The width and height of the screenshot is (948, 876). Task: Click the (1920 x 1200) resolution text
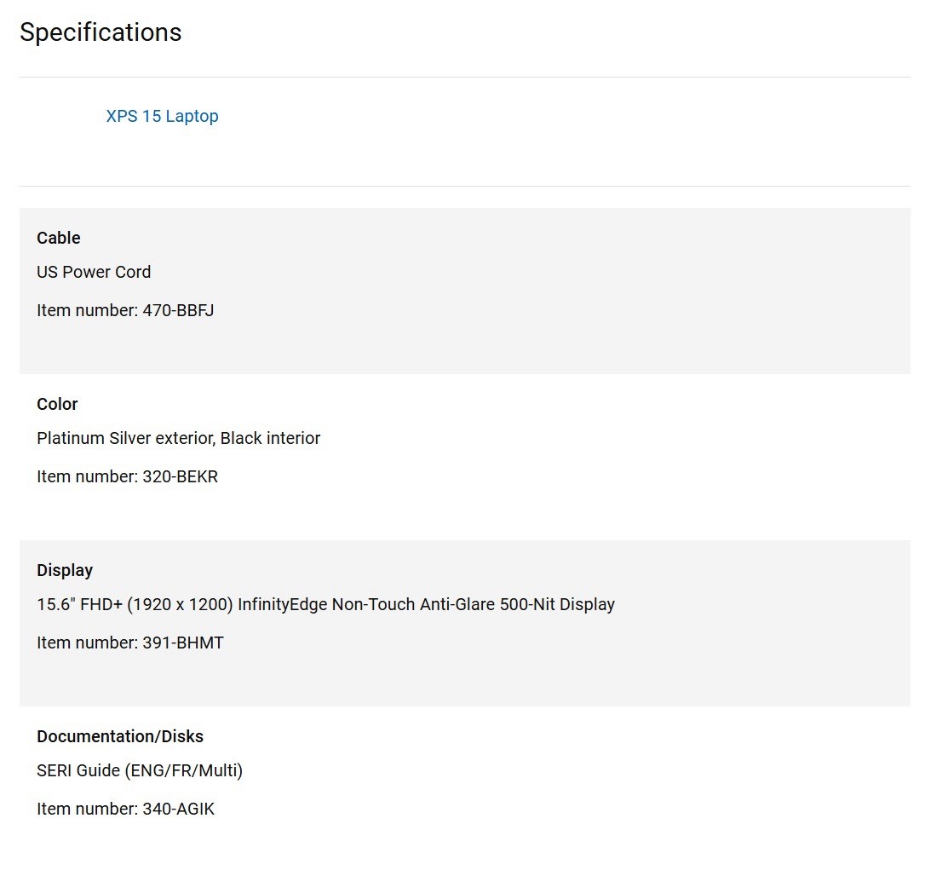[181, 604]
